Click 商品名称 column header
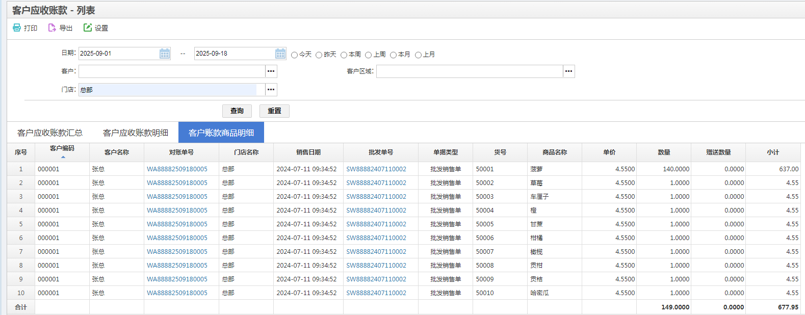The width and height of the screenshot is (805, 315). [555, 152]
